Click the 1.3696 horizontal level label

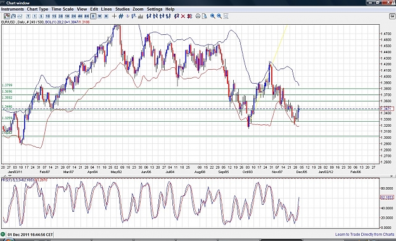click(7, 91)
